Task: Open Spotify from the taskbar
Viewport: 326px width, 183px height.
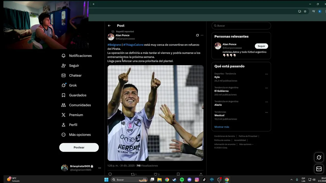Action: point(182,180)
